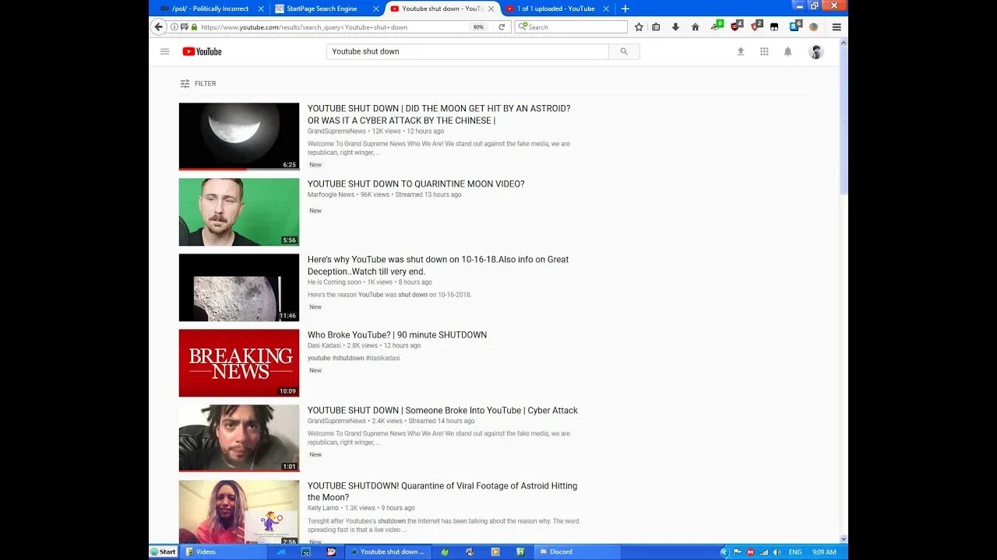The height and width of the screenshot is (560, 997).
Task: Click the Action Center flag tray icon
Action: (738, 552)
